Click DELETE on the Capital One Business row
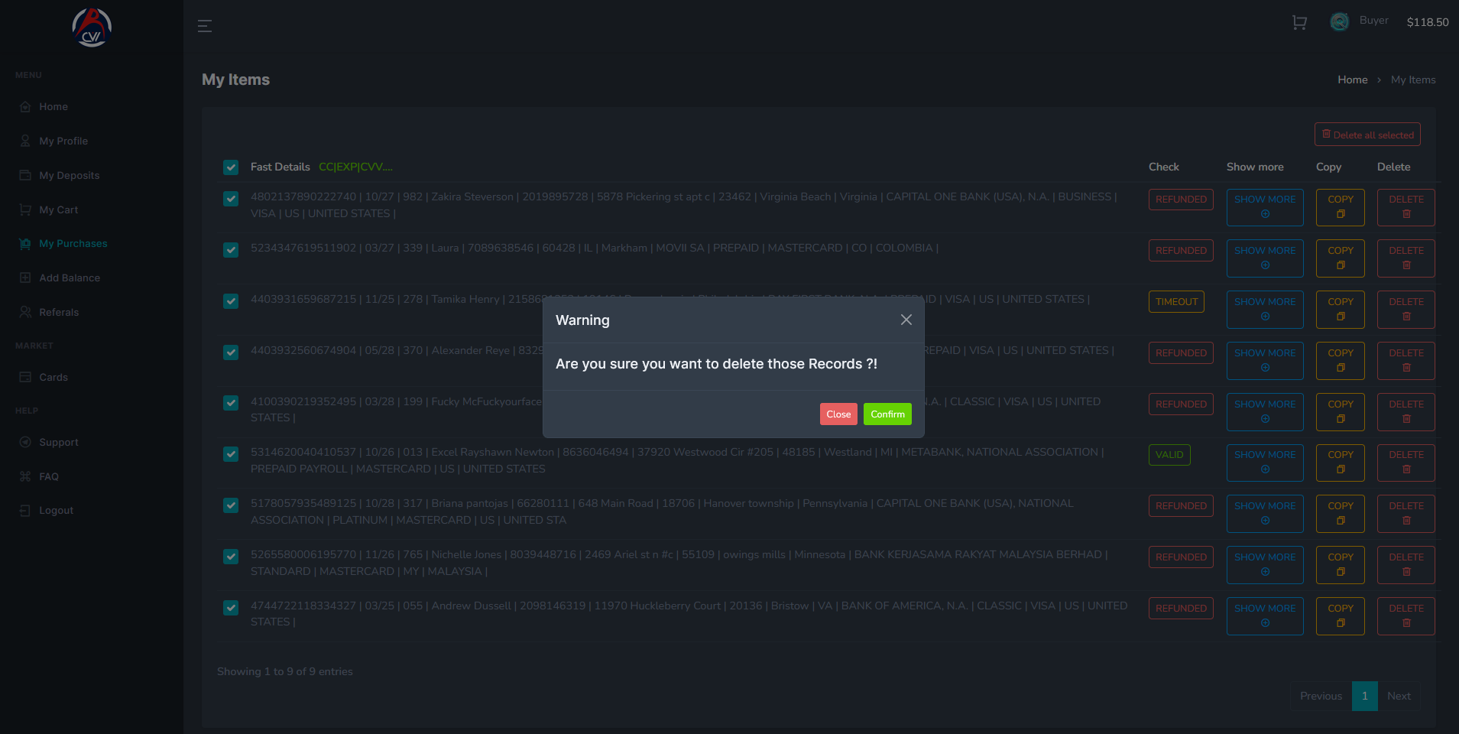The height and width of the screenshot is (734, 1459). (1406, 207)
